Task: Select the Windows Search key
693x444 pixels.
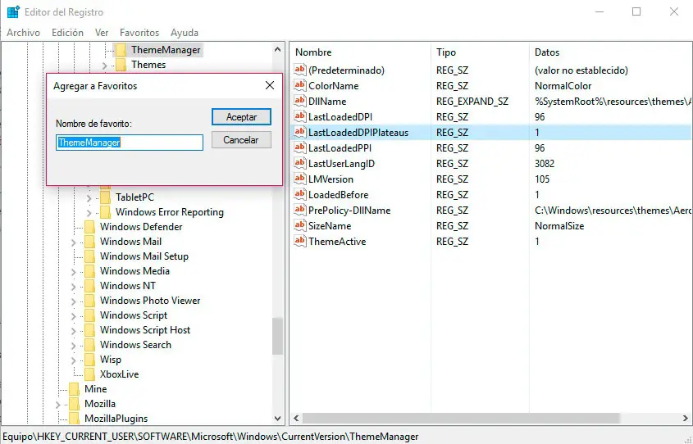Action: tap(135, 345)
